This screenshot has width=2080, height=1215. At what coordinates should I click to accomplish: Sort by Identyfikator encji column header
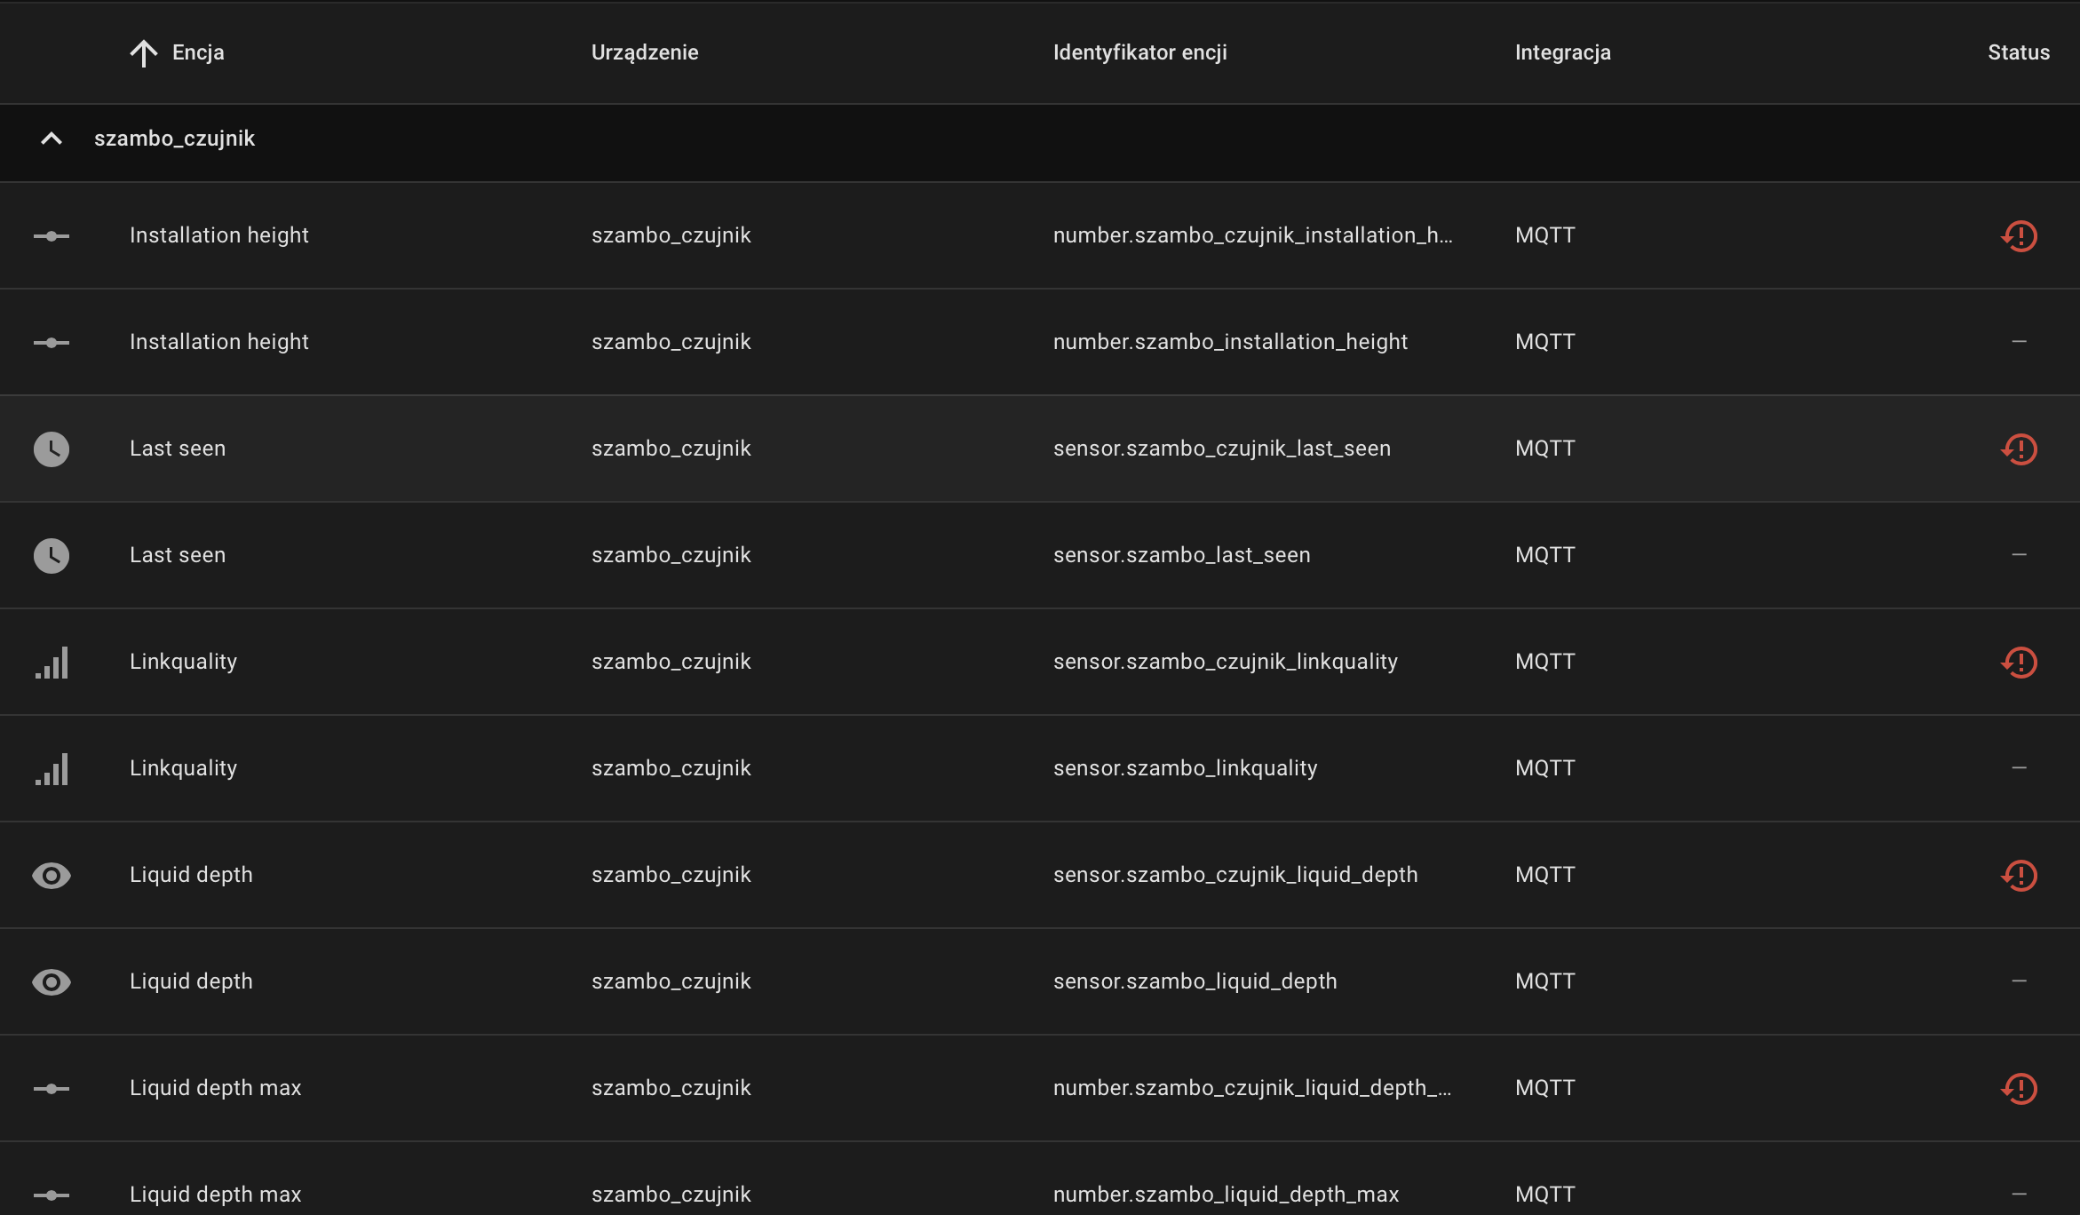pyautogui.click(x=1139, y=53)
